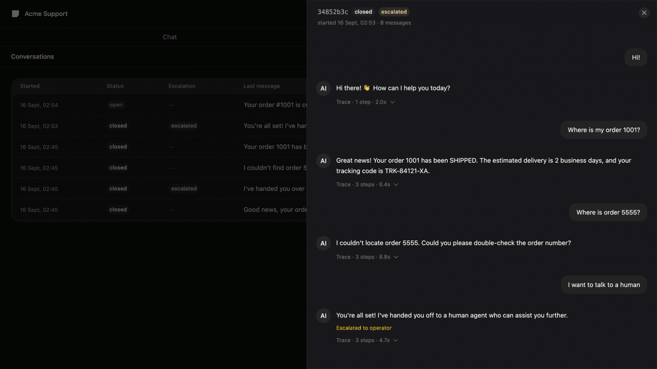The height and width of the screenshot is (369, 657).
Task: Click the AI avatar beside the handoff message
Action: coord(323,316)
